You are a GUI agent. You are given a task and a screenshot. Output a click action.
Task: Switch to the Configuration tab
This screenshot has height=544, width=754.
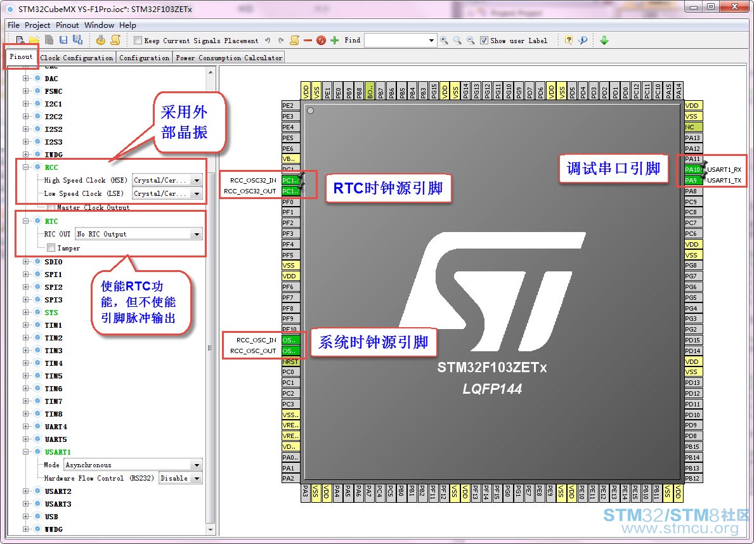(144, 58)
